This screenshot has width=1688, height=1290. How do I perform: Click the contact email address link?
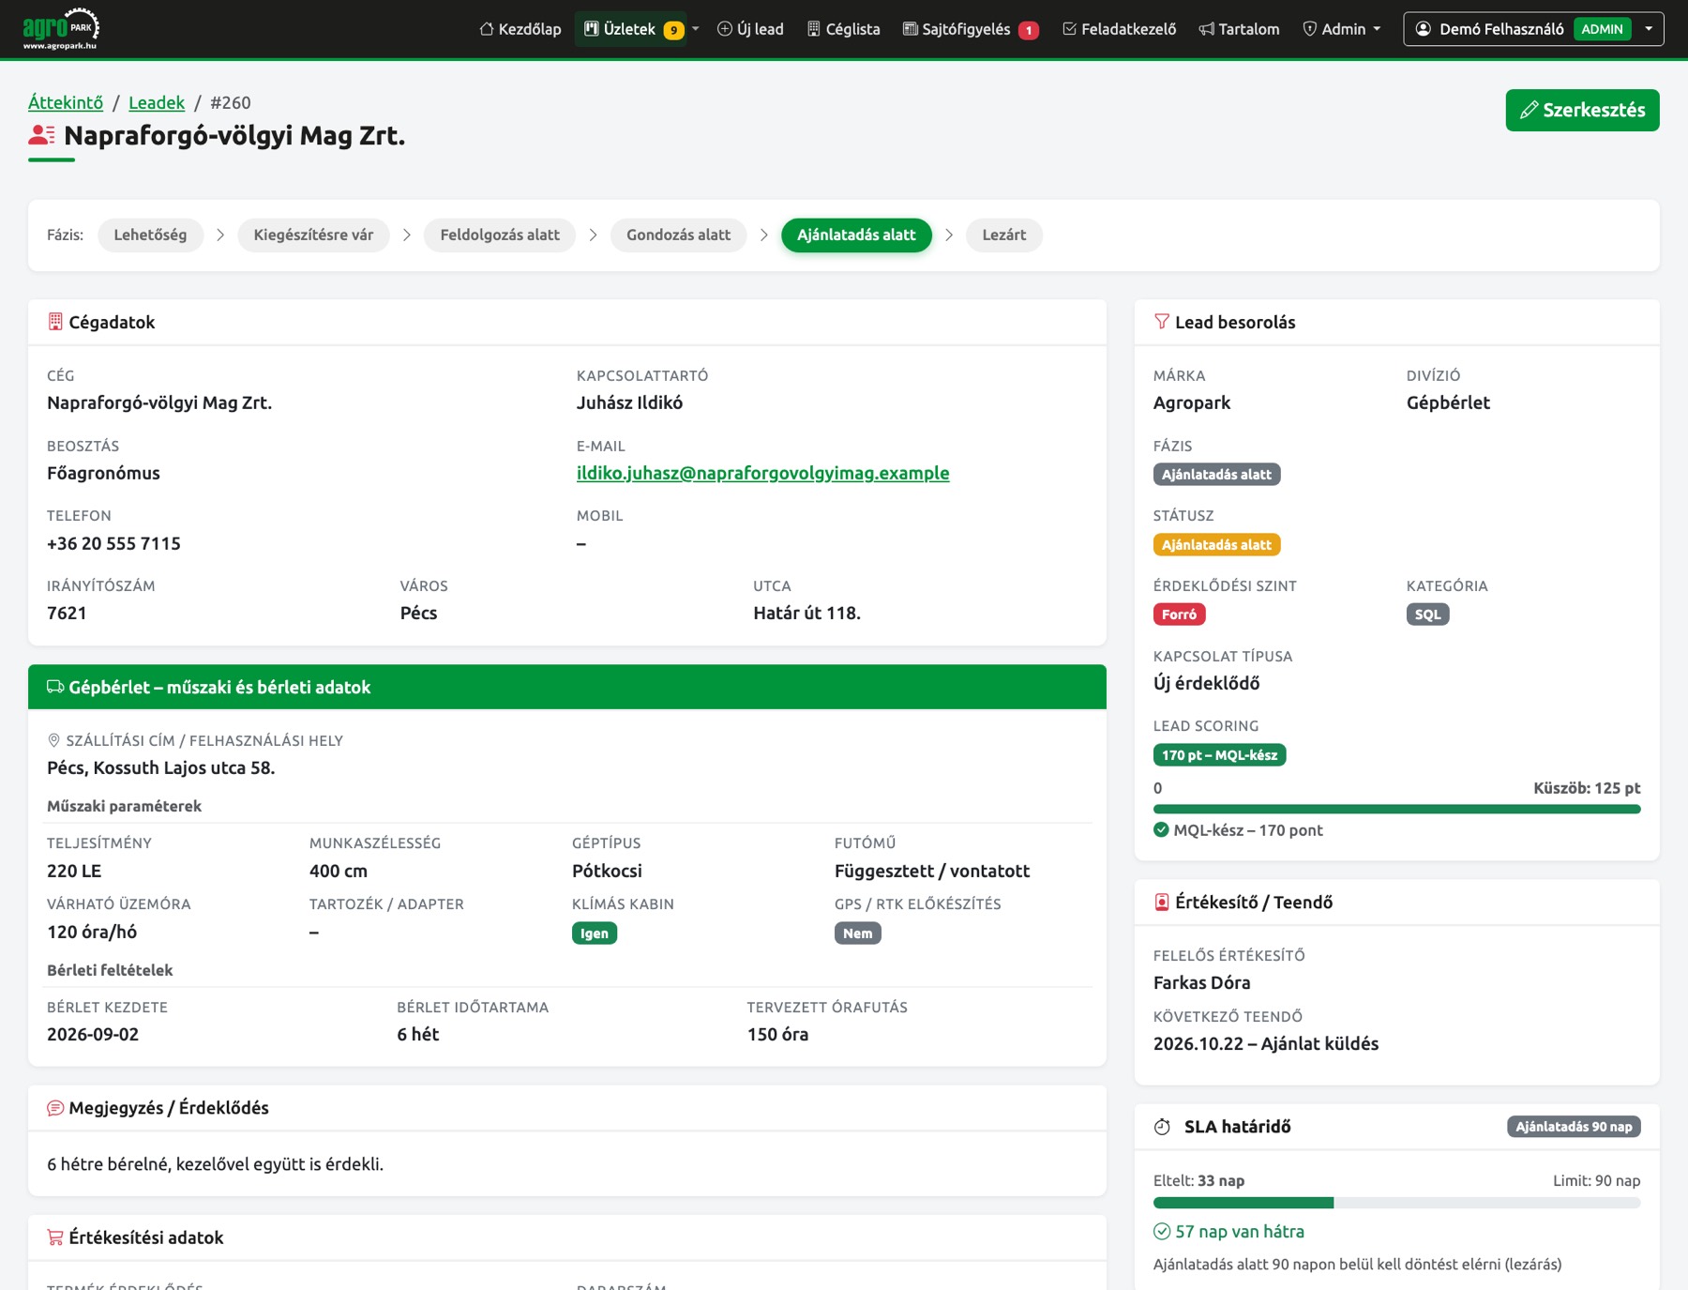pos(762,473)
